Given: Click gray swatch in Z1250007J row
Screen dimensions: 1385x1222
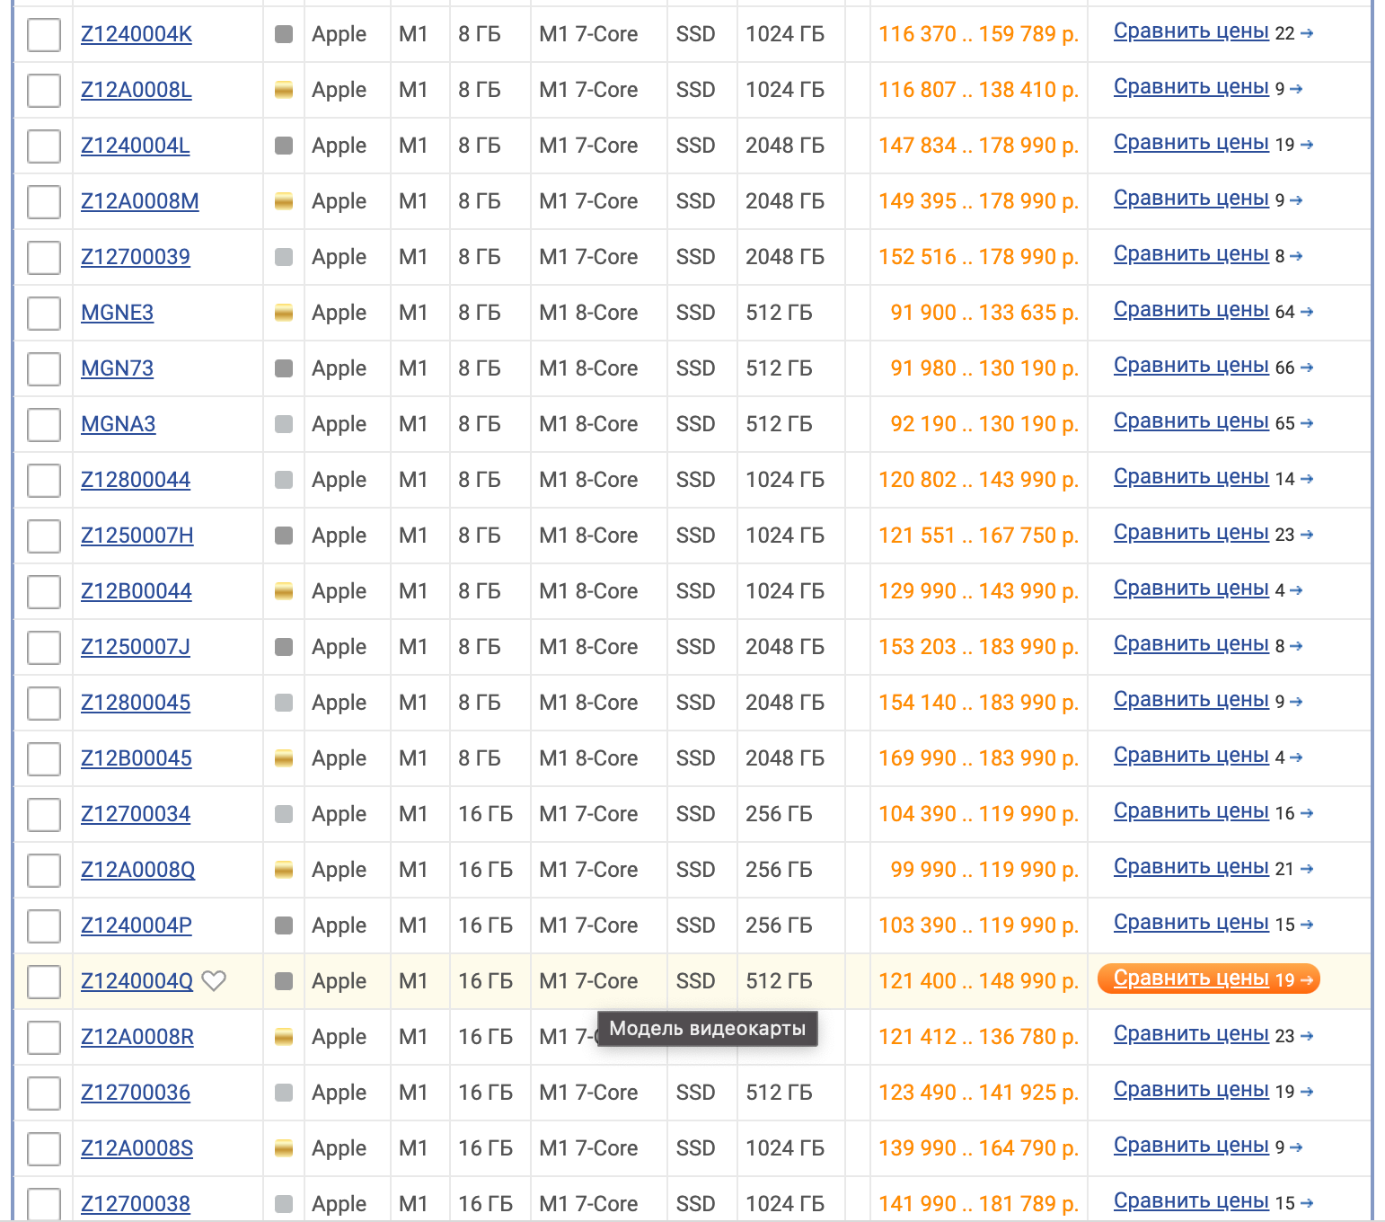Looking at the screenshot, I should pos(284,647).
